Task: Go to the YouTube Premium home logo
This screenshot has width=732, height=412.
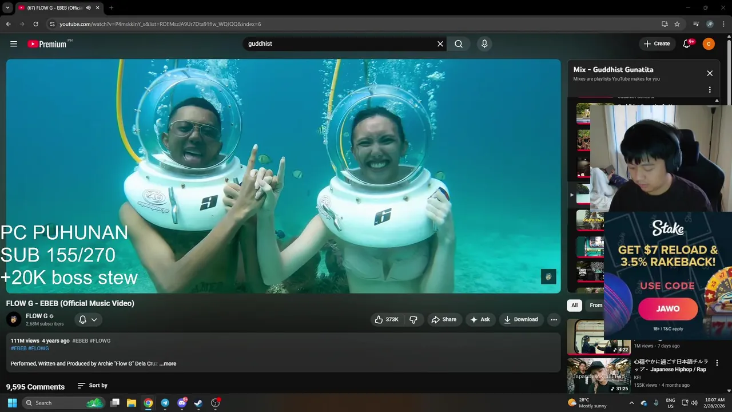Action: (x=47, y=43)
